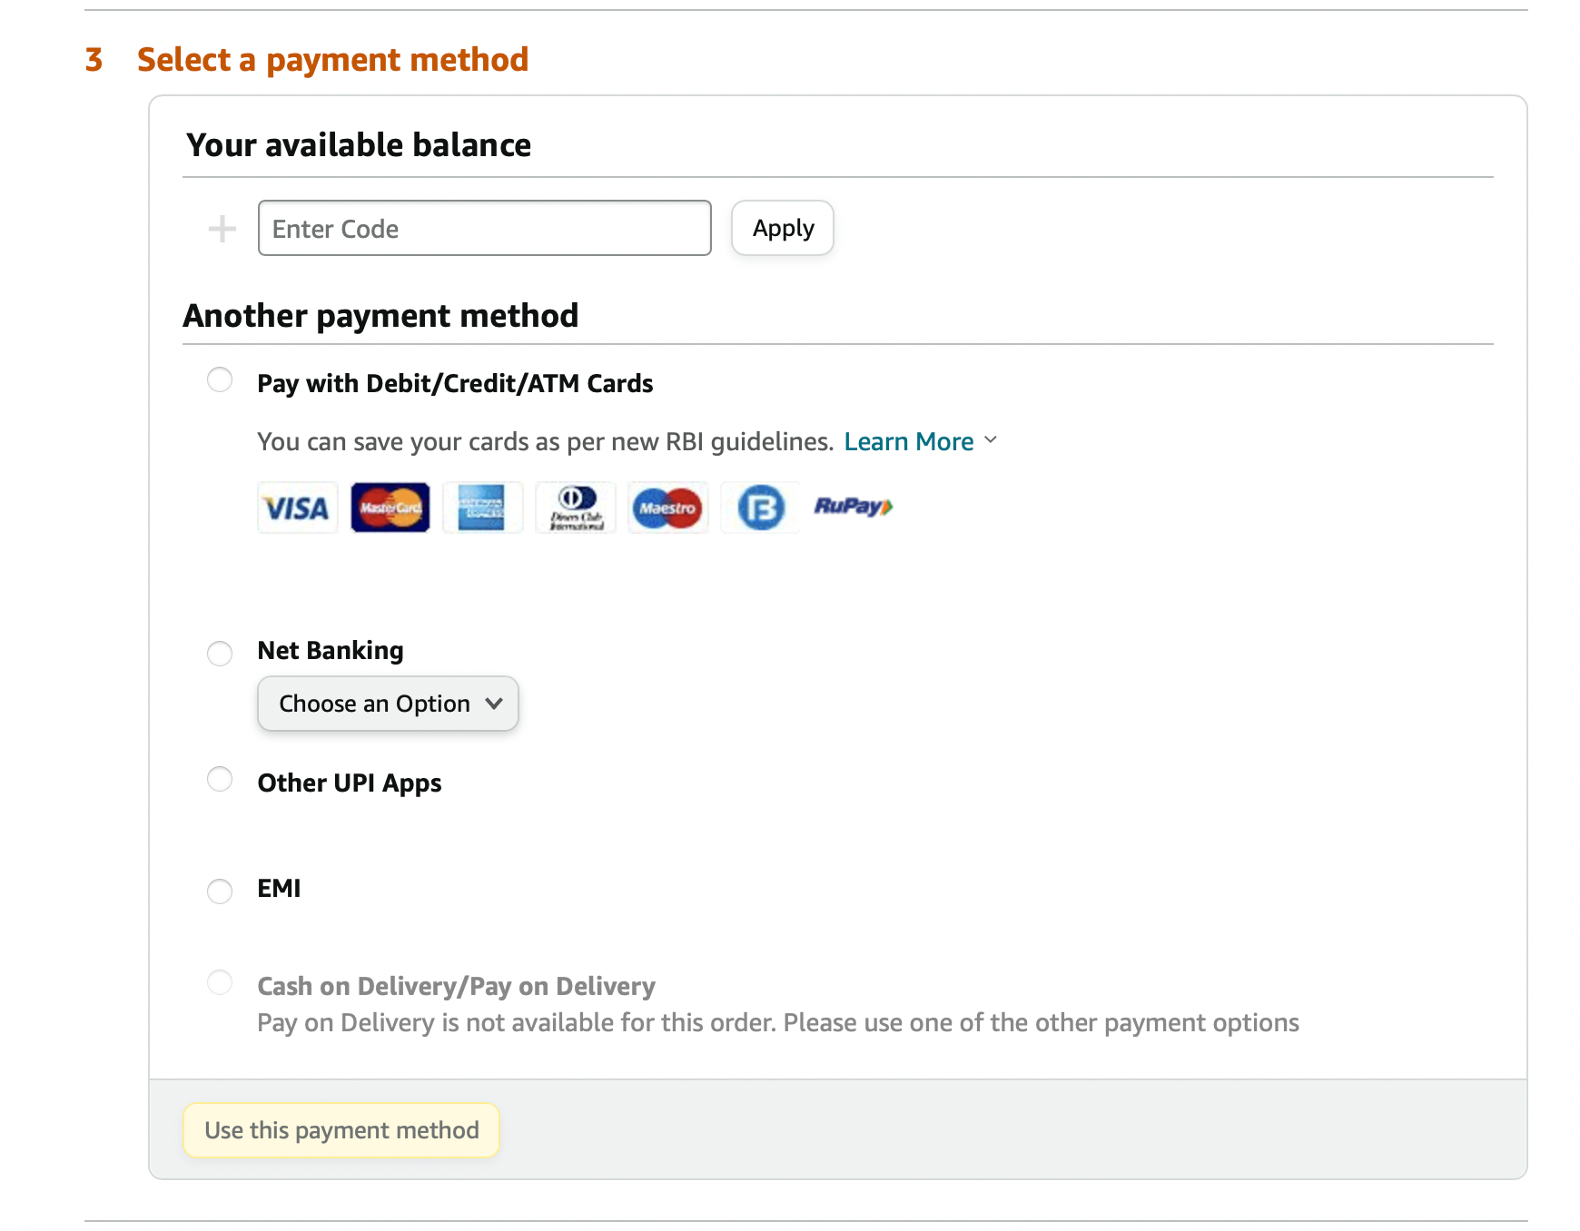
Task: Click Use this payment method button
Action: tap(341, 1130)
